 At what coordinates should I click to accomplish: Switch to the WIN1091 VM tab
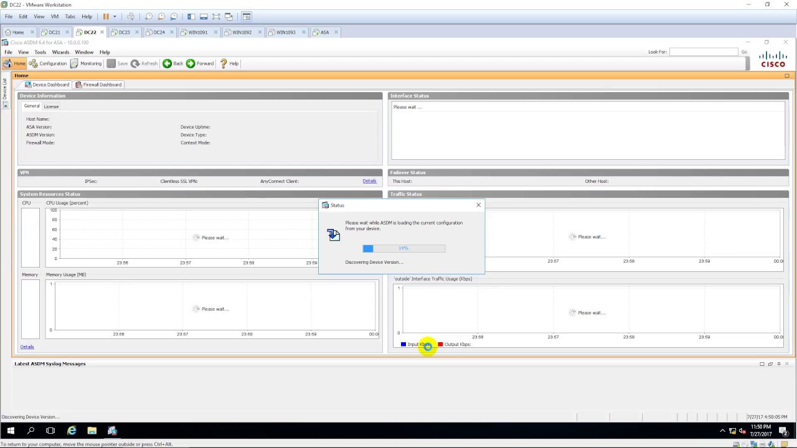pyautogui.click(x=198, y=32)
